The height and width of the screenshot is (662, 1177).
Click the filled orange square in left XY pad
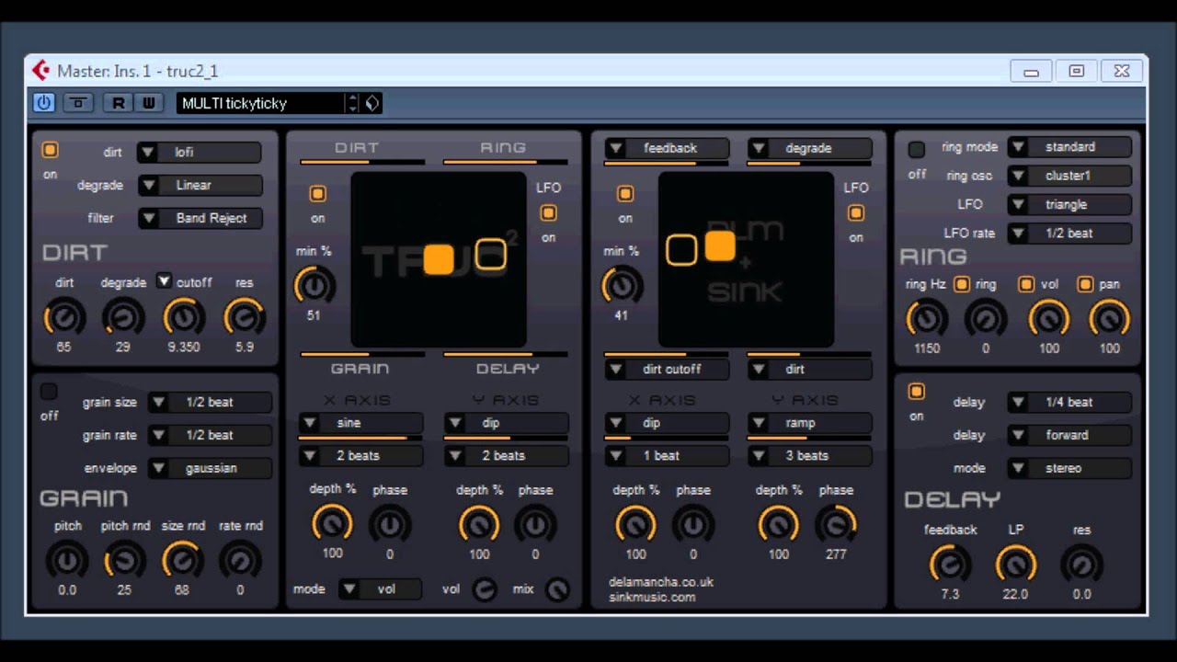coord(439,259)
